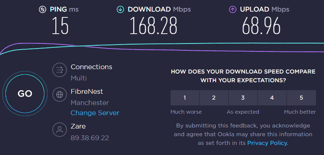Click the 168.28 download result value
Image resolution: width=324 pixels, height=155 pixels.
[x=153, y=26]
